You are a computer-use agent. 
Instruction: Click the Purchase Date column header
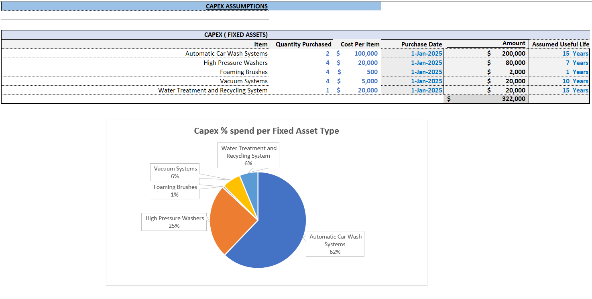click(x=421, y=44)
